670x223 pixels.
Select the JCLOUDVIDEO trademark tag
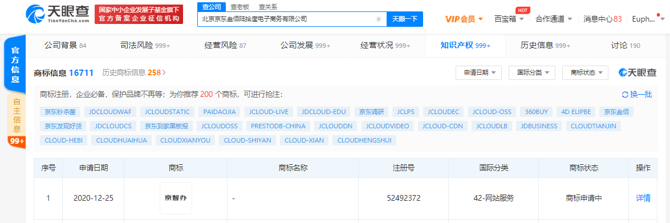coord(388,126)
